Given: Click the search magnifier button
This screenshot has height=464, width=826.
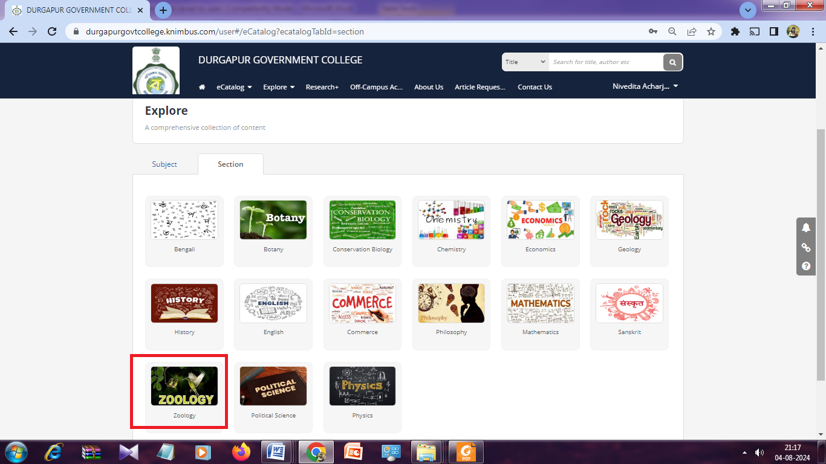Looking at the screenshot, I should pos(672,62).
